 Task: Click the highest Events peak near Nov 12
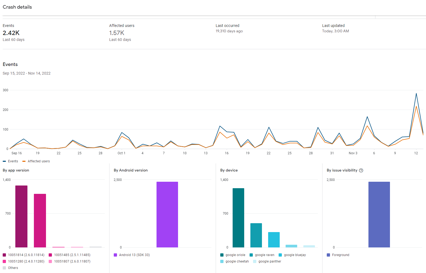click(x=416, y=94)
